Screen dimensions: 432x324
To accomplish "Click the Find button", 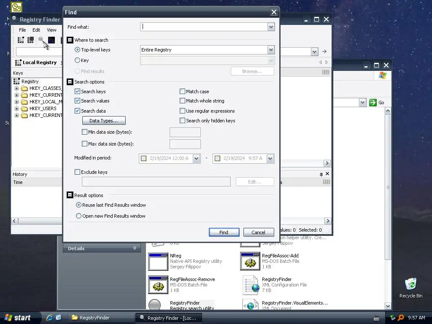I will (x=224, y=232).
